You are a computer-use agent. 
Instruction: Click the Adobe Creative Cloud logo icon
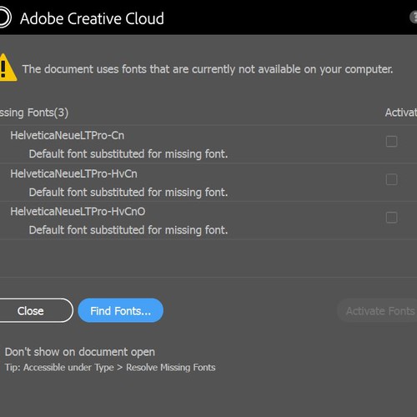(x=4, y=18)
